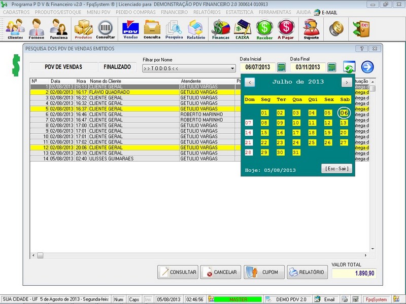Open the FINANCEIRO menu
Image resolution: width=406 pixels, height=304 pixels.
(174, 12)
